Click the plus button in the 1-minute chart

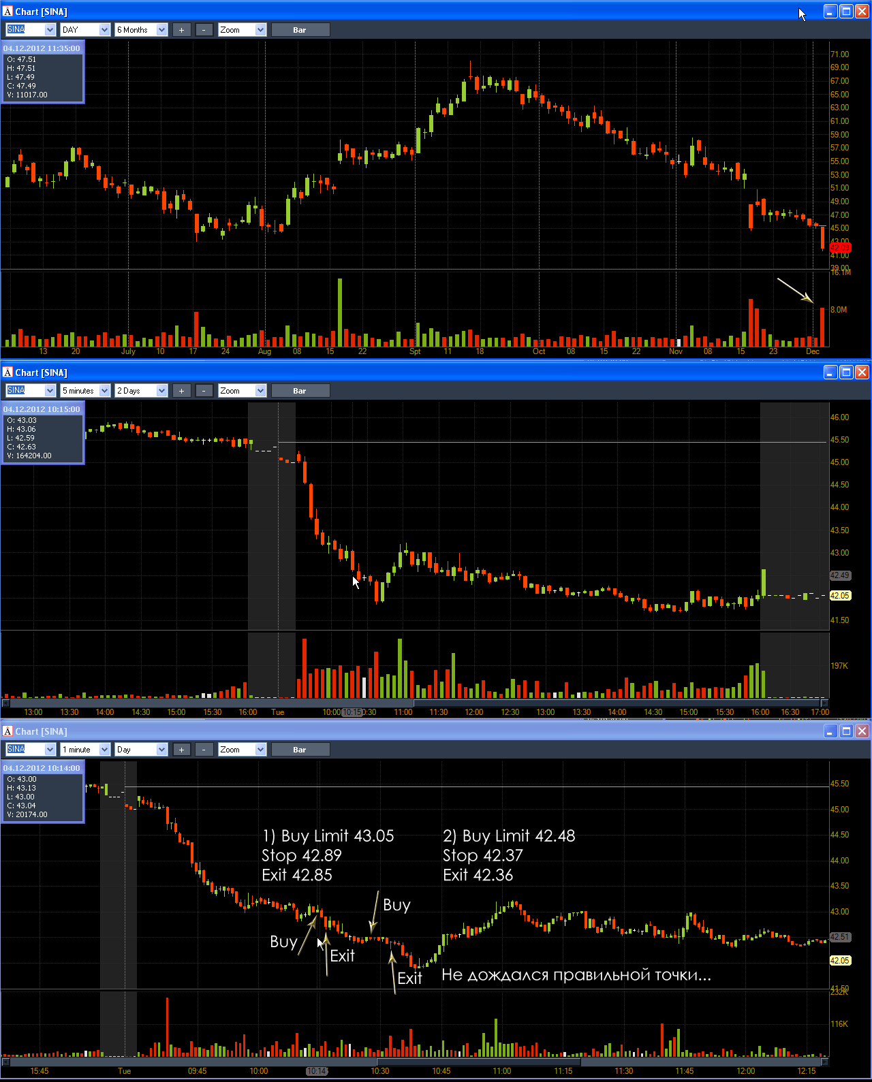(x=181, y=750)
